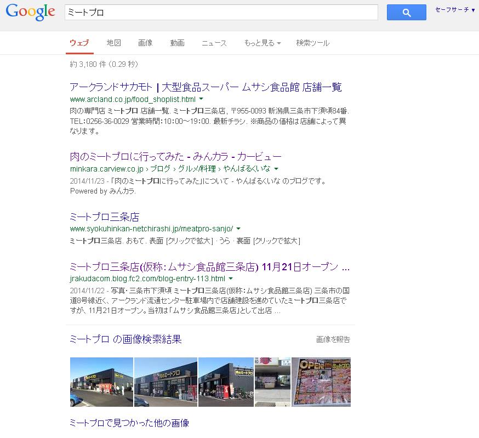Click www.arcland.co.jp/food_shoplist.html URL text
Image resolution: width=479 pixels, height=438 pixels.
(133, 99)
